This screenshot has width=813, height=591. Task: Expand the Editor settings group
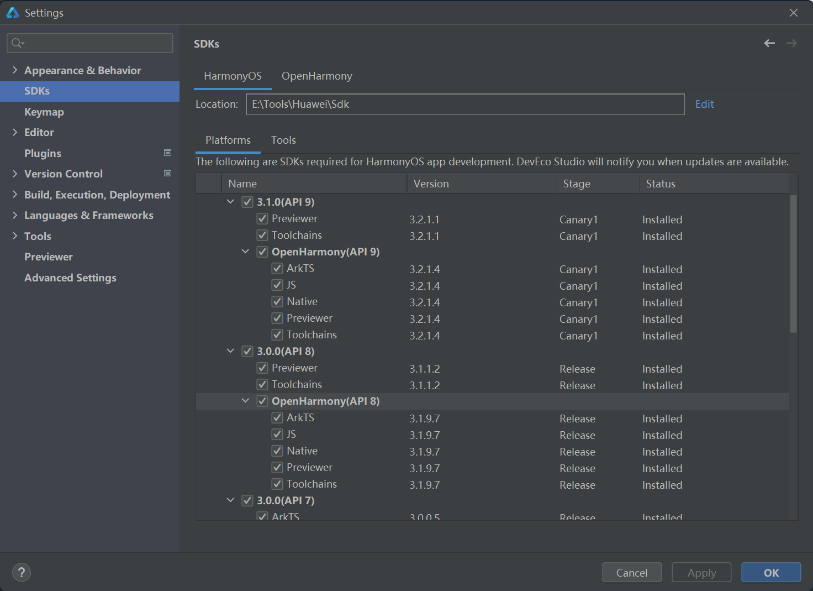point(15,132)
